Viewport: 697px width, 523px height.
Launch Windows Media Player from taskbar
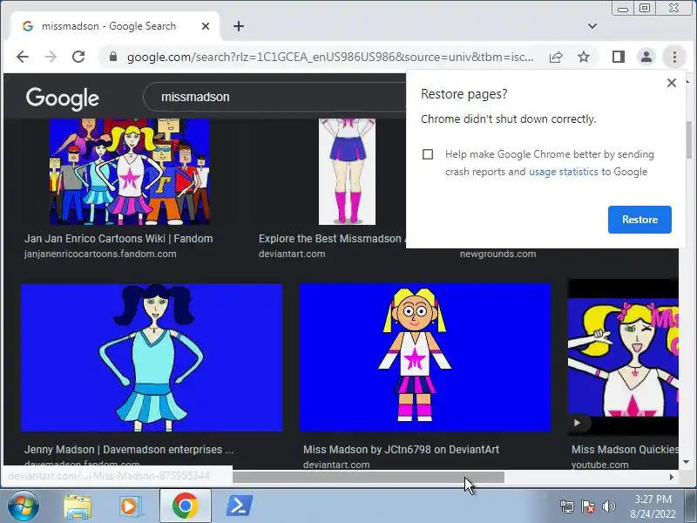click(130, 506)
